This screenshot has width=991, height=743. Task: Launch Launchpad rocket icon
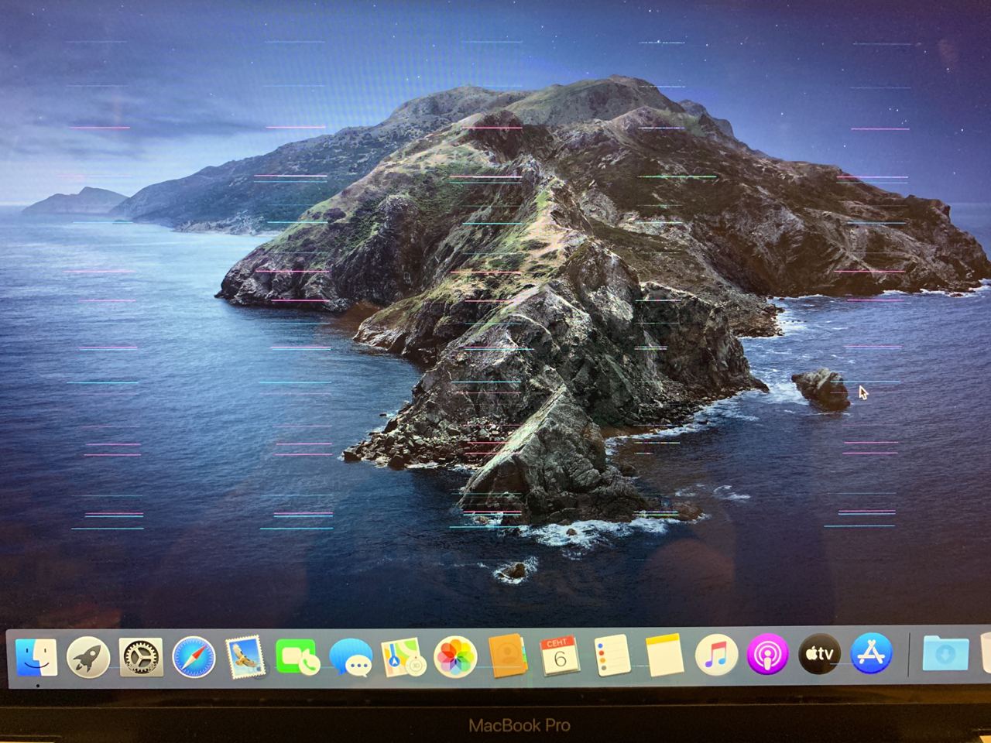click(88, 657)
